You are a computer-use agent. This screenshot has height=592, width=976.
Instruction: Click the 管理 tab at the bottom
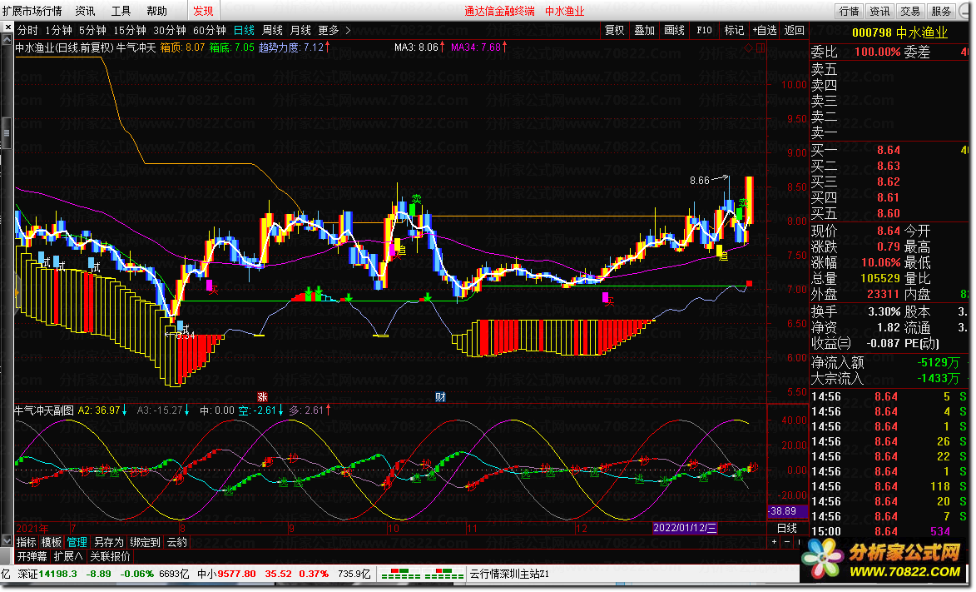tap(77, 542)
